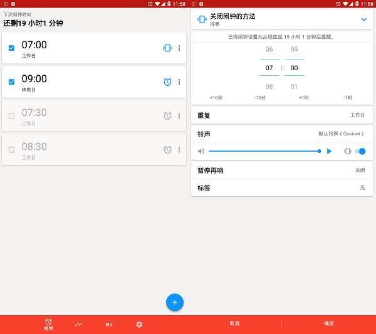Open the 暂停再响 snooze option
This screenshot has height=334, width=376.
281,170
